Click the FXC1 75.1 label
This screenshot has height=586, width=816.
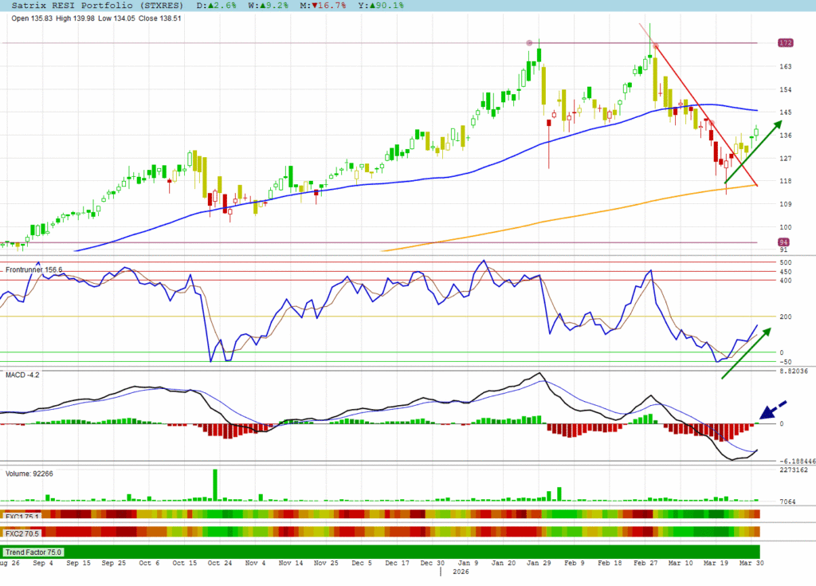22,515
